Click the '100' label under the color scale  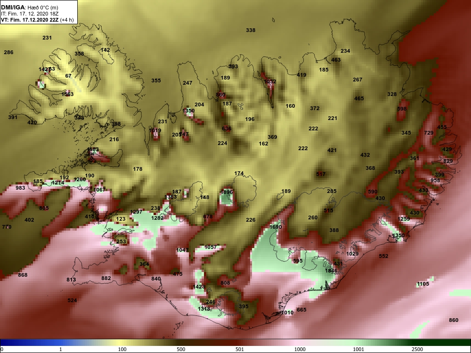tap(122, 349)
